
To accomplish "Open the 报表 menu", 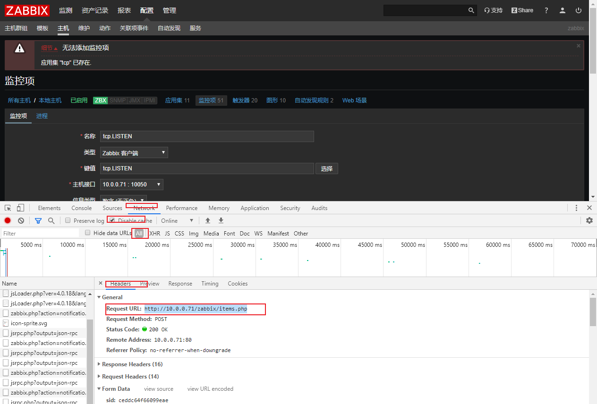I will pyautogui.click(x=124, y=10).
